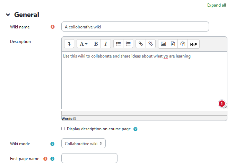Open the paragraph styles A dropdown
Viewport: 235px width, 167px height.
(x=84, y=44)
